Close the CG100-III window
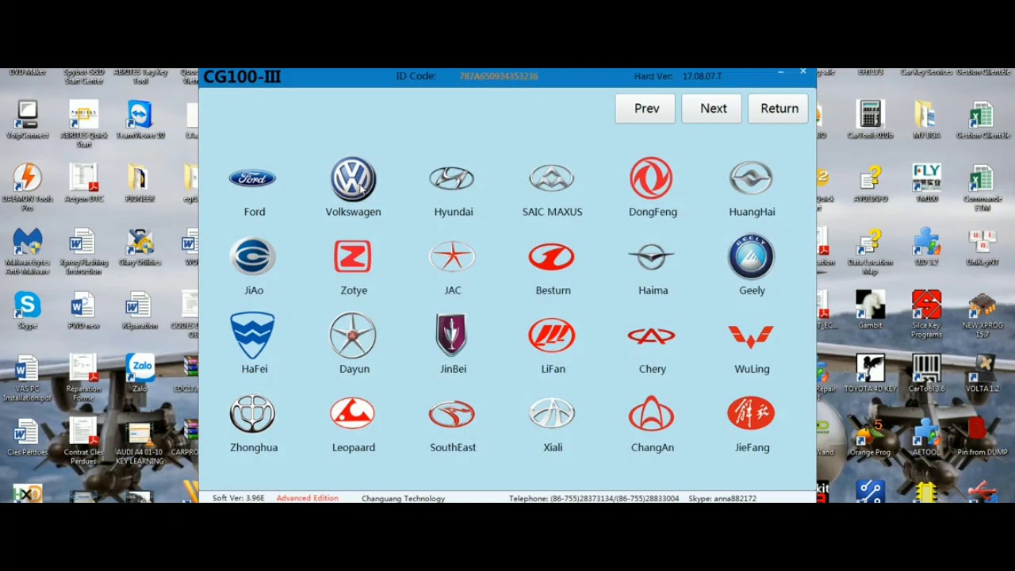1015x571 pixels. click(802, 72)
